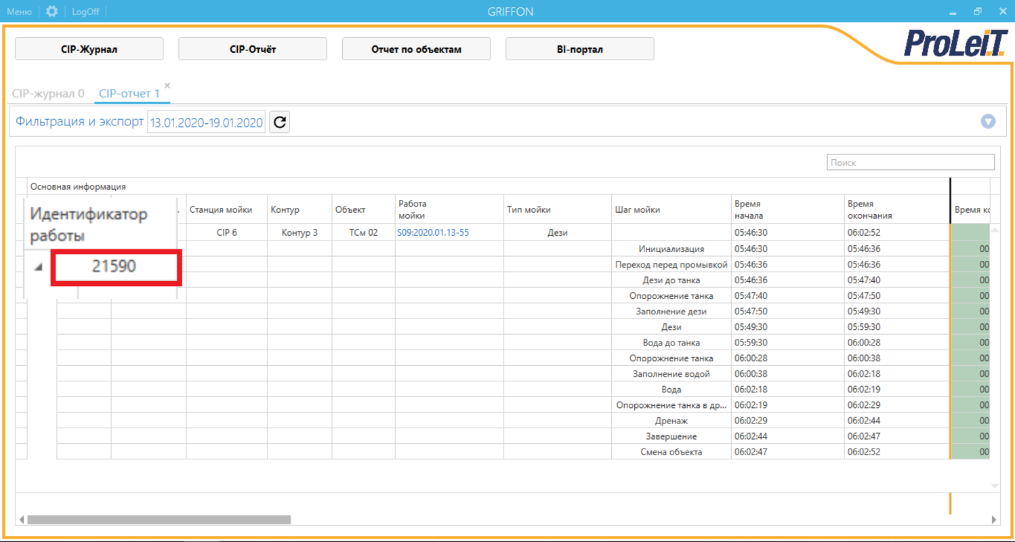Click the left arrow of horizontal scrollbar

(x=22, y=520)
